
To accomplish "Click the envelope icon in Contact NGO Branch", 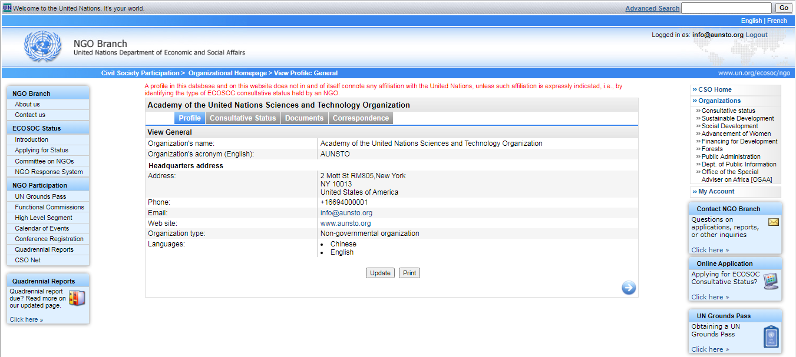I will coord(774,222).
